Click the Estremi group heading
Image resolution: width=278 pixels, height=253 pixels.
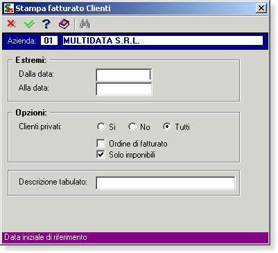pyautogui.click(x=31, y=60)
